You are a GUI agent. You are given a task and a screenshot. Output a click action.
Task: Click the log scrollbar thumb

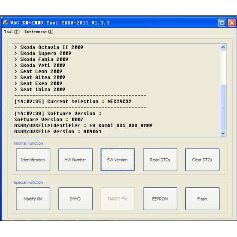pos(224,107)
